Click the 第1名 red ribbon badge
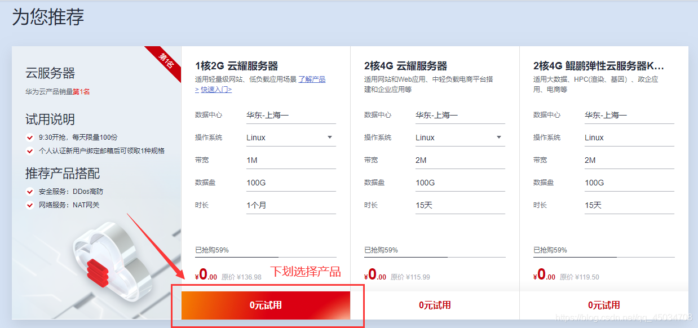Image resolution: width=698 pixels, height=328 pixels. (x=166, y=61)
